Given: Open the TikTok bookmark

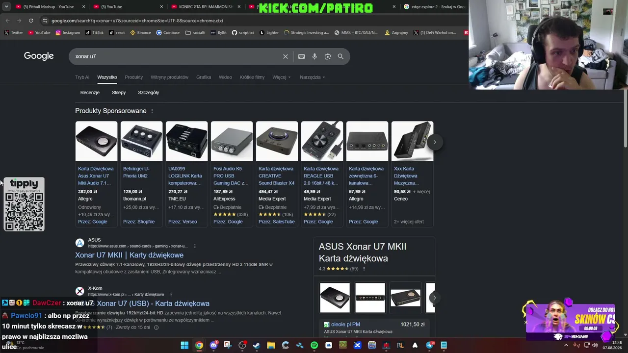Looking at the screenshot, I should [94, 33].
